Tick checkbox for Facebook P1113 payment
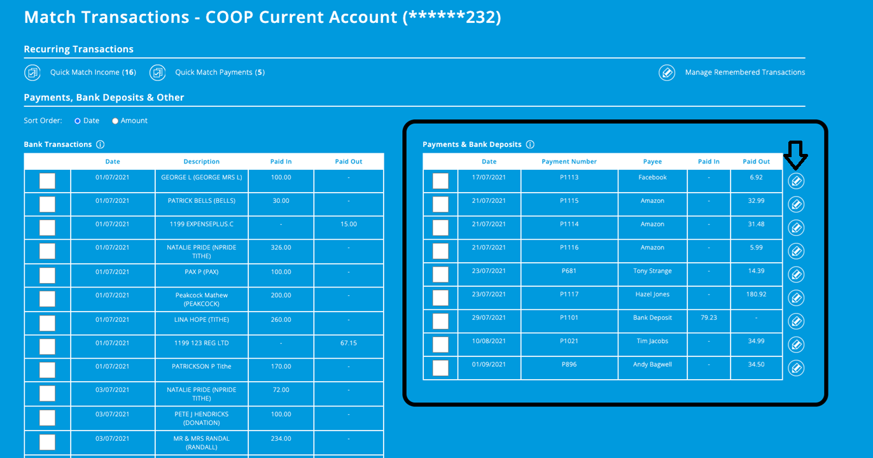This screenshot has height=458, width=873. click(440, 181)
